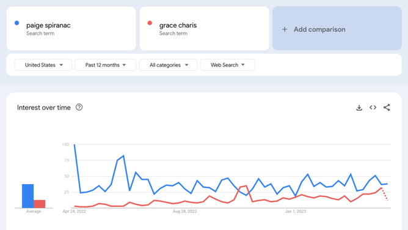This screenshot has width=408, height=230.
Task: Change the Web Search type dropdown
Action: click(x=228, y=65)
